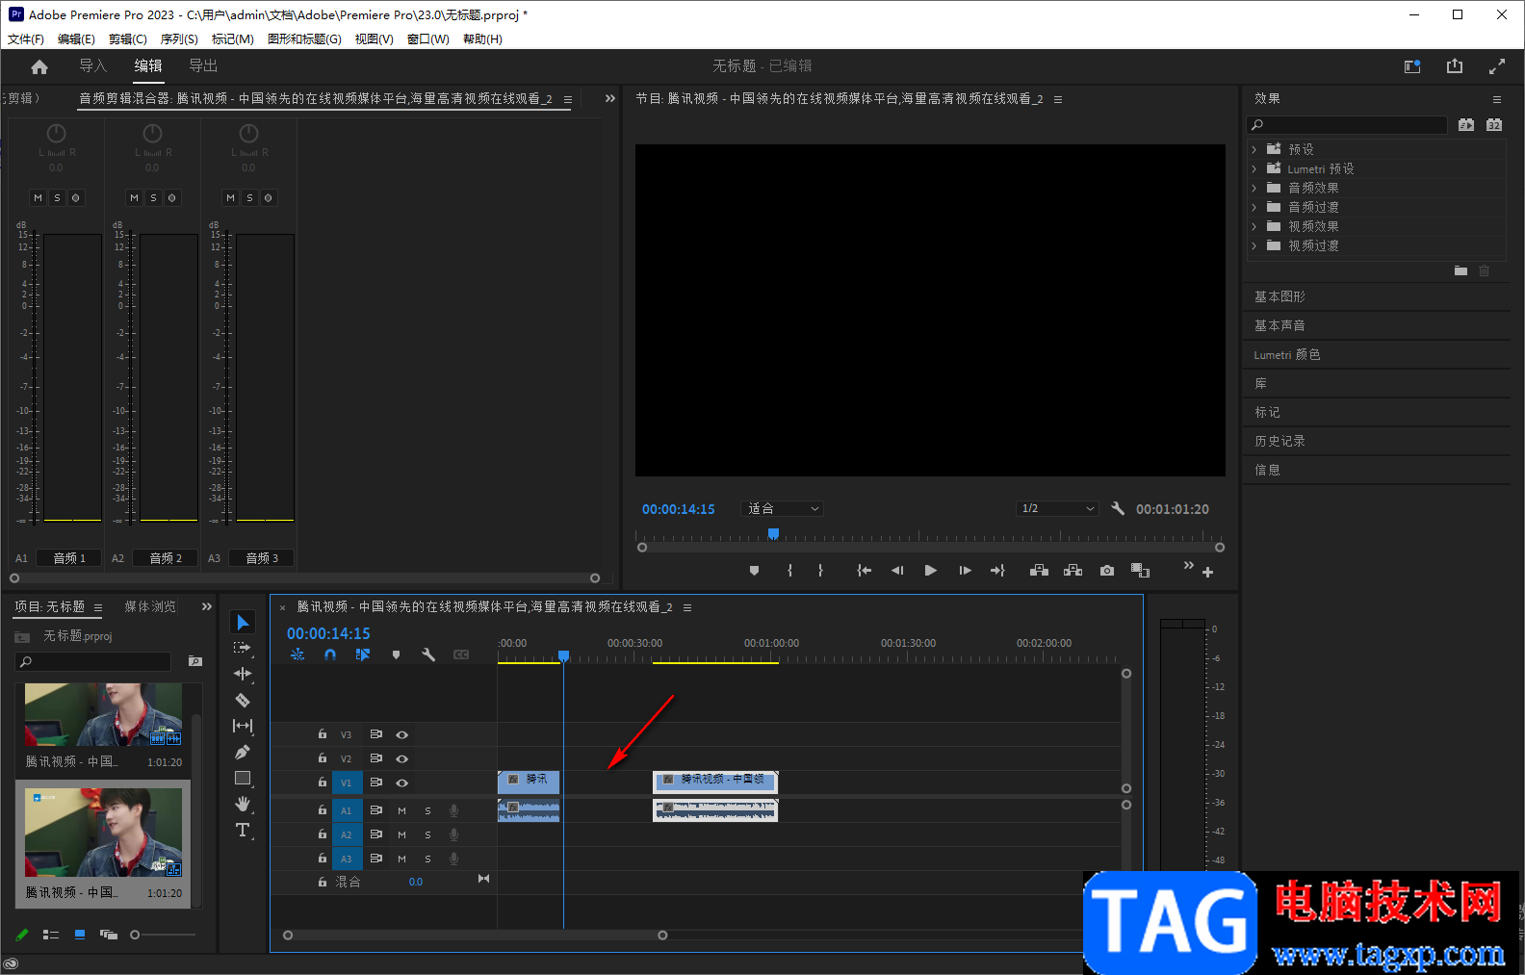Viewport: 1525px width, 975px height.
Task: Open the 基本图形 panel
Action: [1279, 296]
